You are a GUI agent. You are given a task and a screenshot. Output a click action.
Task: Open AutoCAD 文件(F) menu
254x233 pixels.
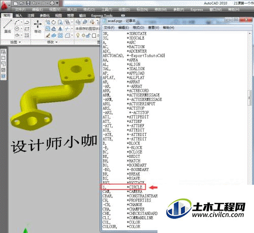(x=20, y=10)
